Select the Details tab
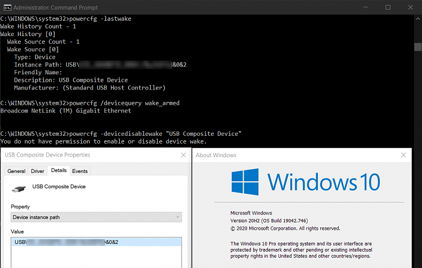Screen dimensions: 422x268 click(59, 171)
